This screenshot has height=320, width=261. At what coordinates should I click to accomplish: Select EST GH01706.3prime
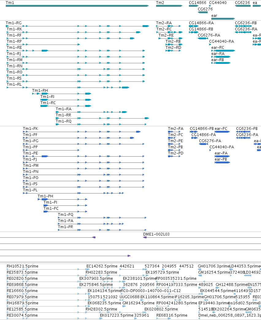coord(199,269)
